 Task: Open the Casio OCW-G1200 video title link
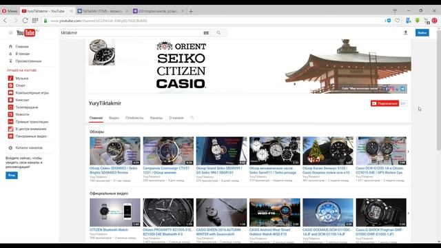(x=380, y=170)
